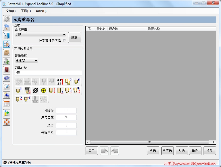The height and width of the screenshot is (167, 221).
Task: Click the red notebook sidebar icon
Action: click(7, 70)
